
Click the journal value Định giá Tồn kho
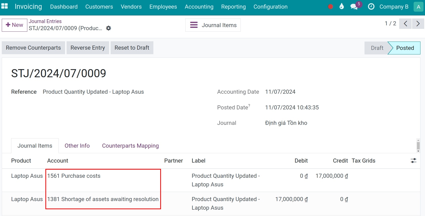click(286, 123)
